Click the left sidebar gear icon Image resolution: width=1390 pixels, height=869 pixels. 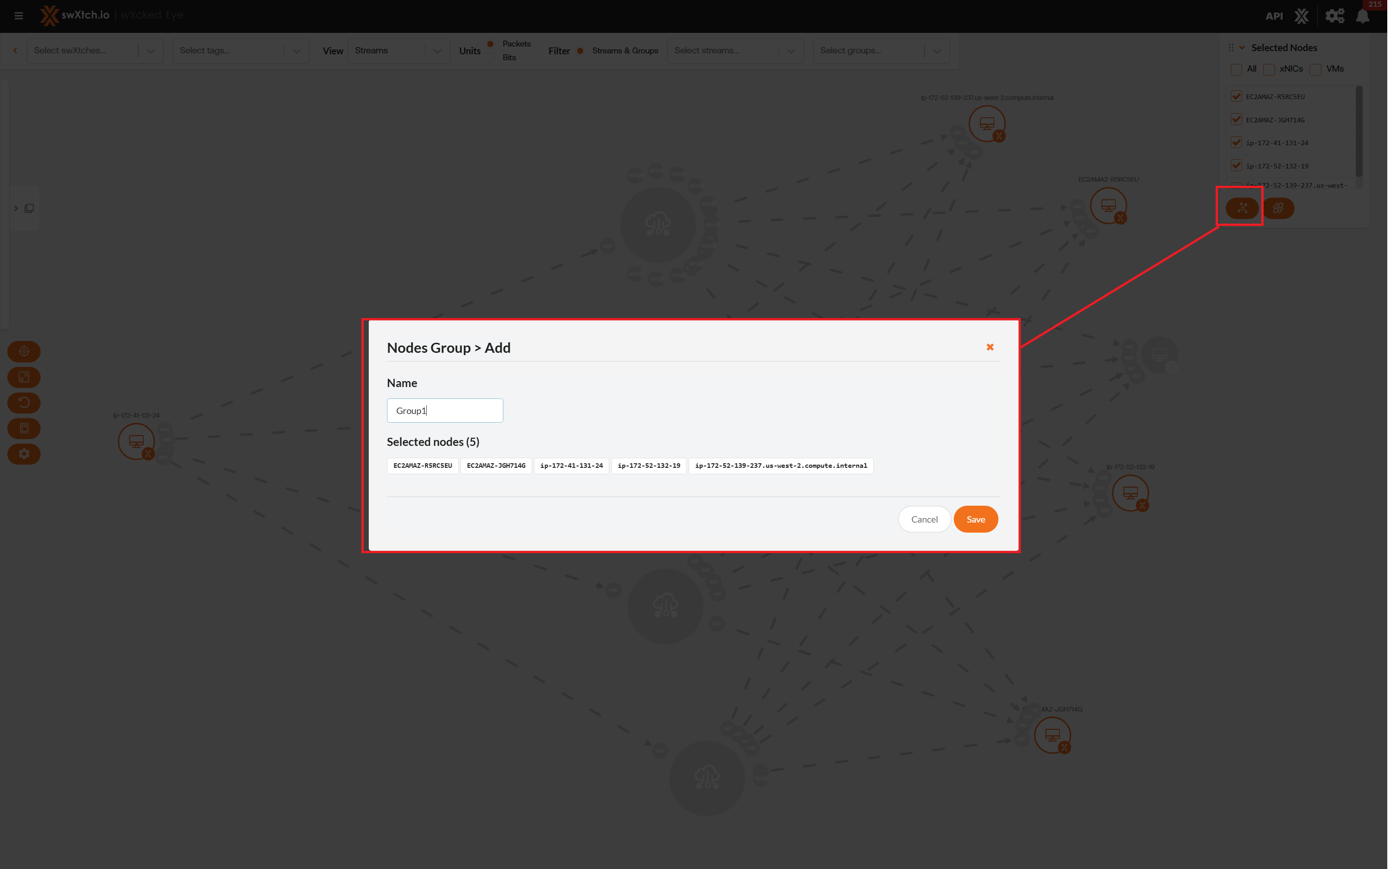coord(24,454)
